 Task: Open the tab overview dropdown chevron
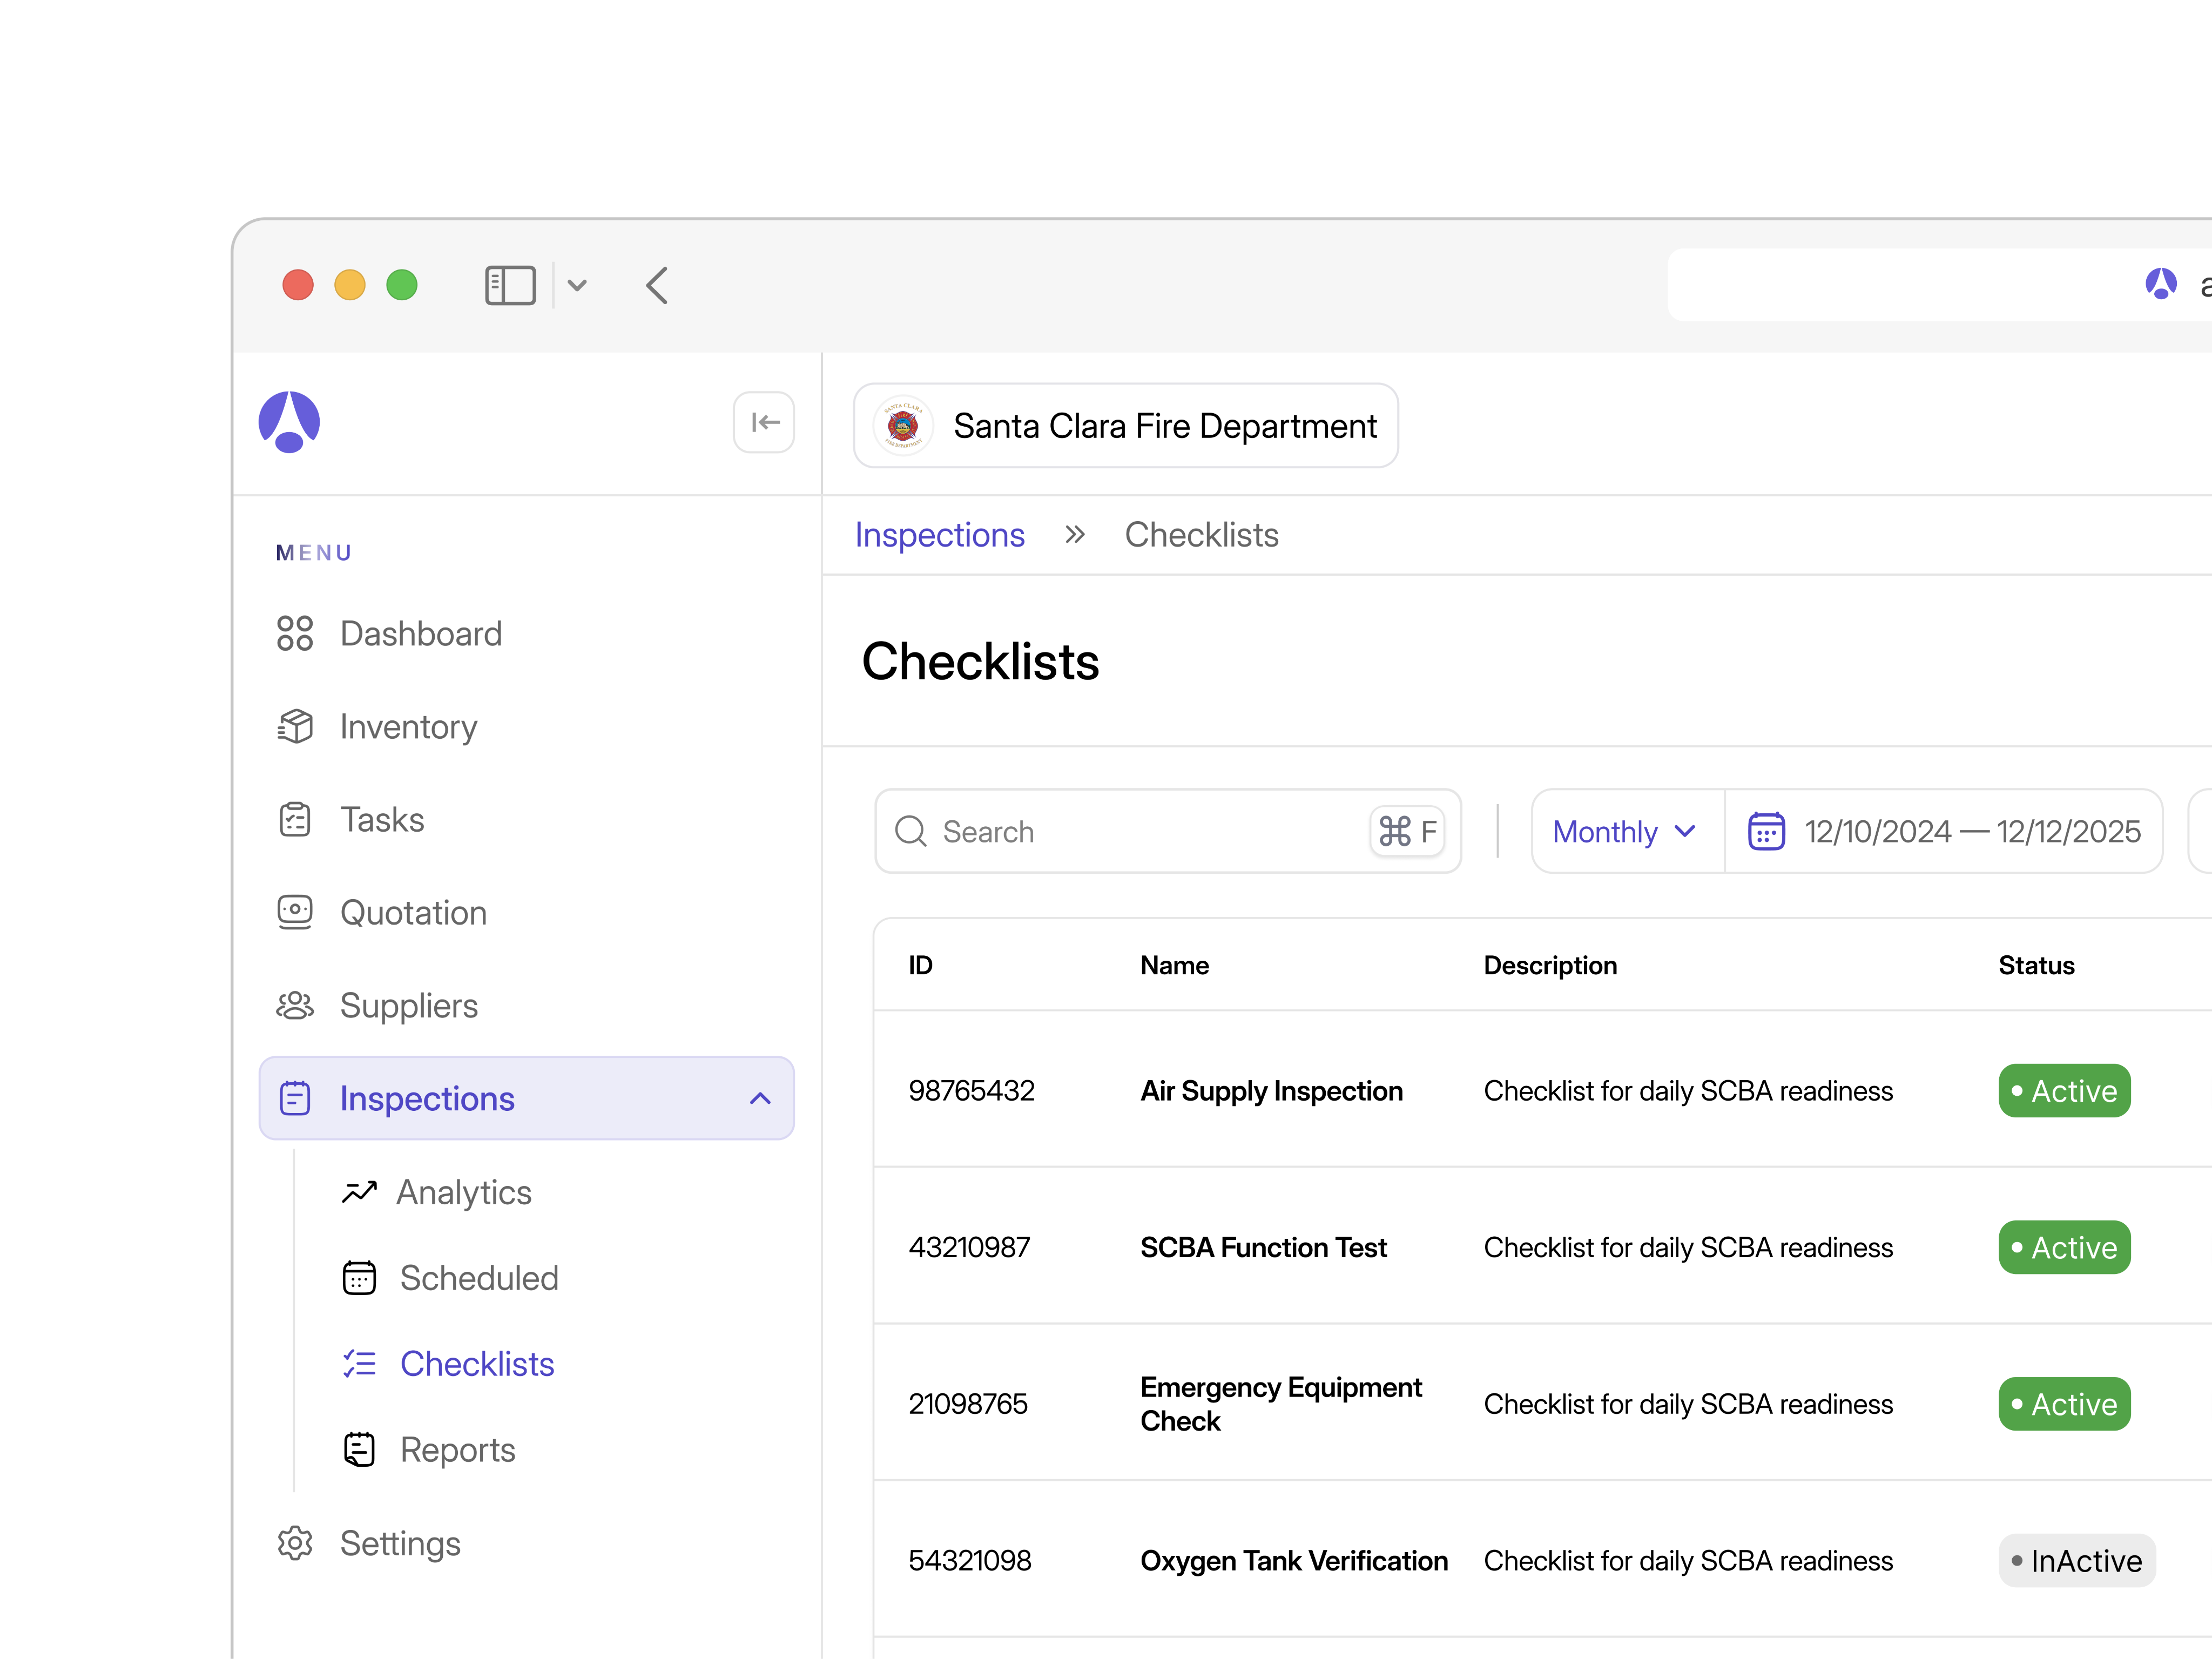[x=577, y=286]
